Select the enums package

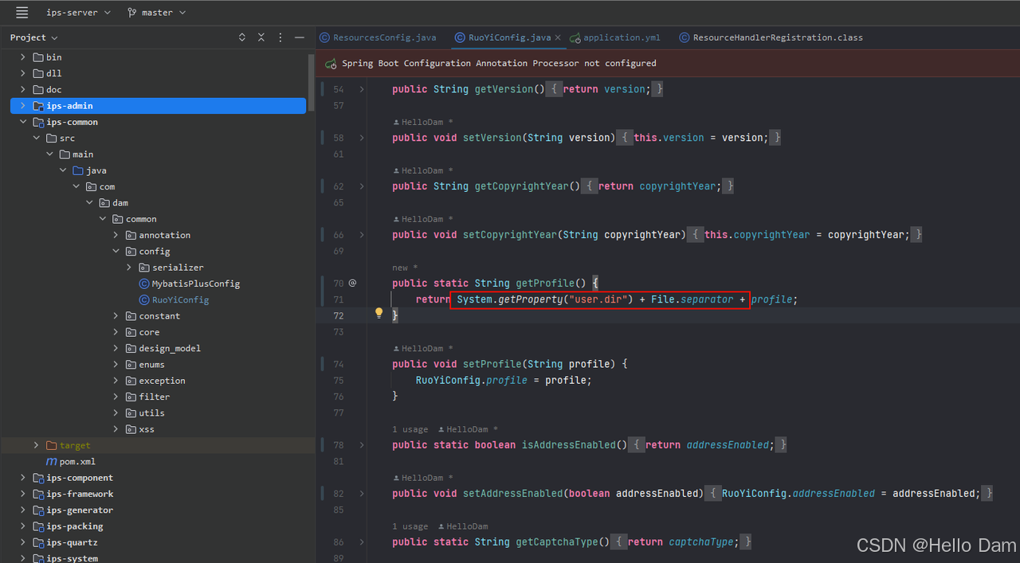click(x=145, y=365)
